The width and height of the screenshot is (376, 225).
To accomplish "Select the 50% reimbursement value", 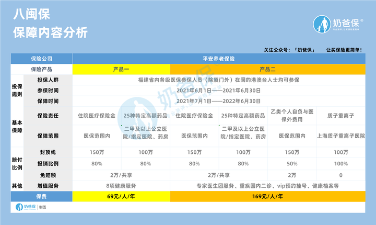I will pos(292,164).
